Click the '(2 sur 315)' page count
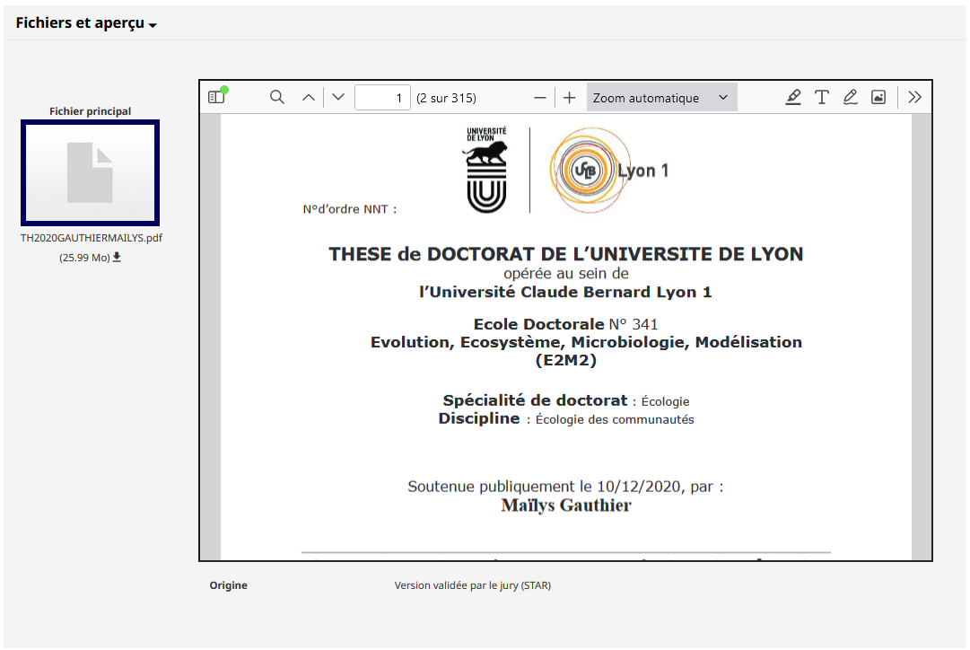The width and height of the screenshot is (970, 650). 446,98
